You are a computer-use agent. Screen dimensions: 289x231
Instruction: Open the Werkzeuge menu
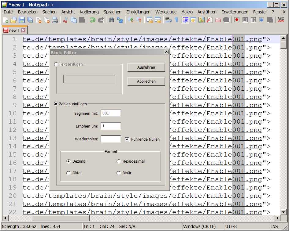pyautogui.click(x=166, y=12)
